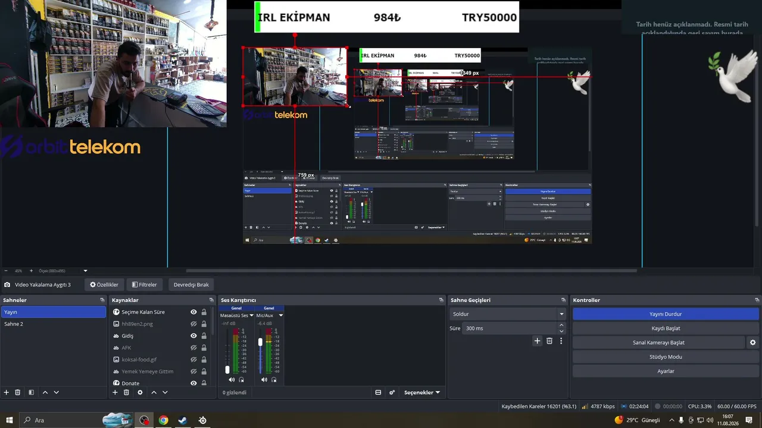
Task: Start recording with Kaydı Başlat
Action: (666, 328)
